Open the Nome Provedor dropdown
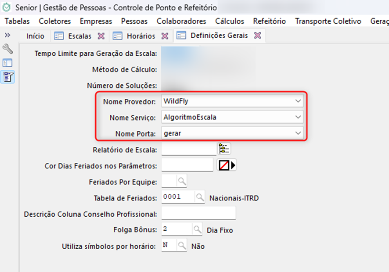389x272 pixels. tap(298, 101)
